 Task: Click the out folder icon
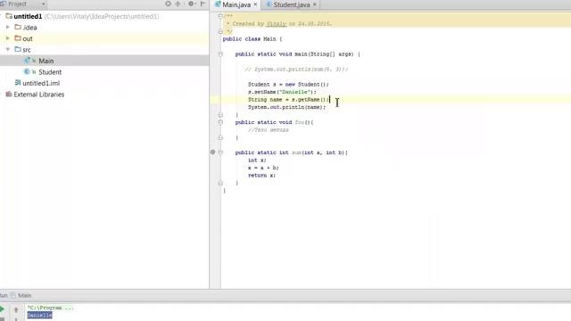tap(18, 38)
